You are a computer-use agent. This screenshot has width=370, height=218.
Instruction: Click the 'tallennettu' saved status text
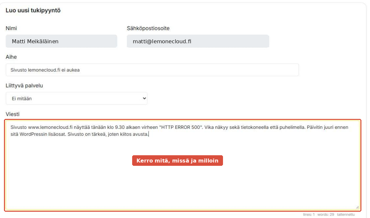coord(346,214)
